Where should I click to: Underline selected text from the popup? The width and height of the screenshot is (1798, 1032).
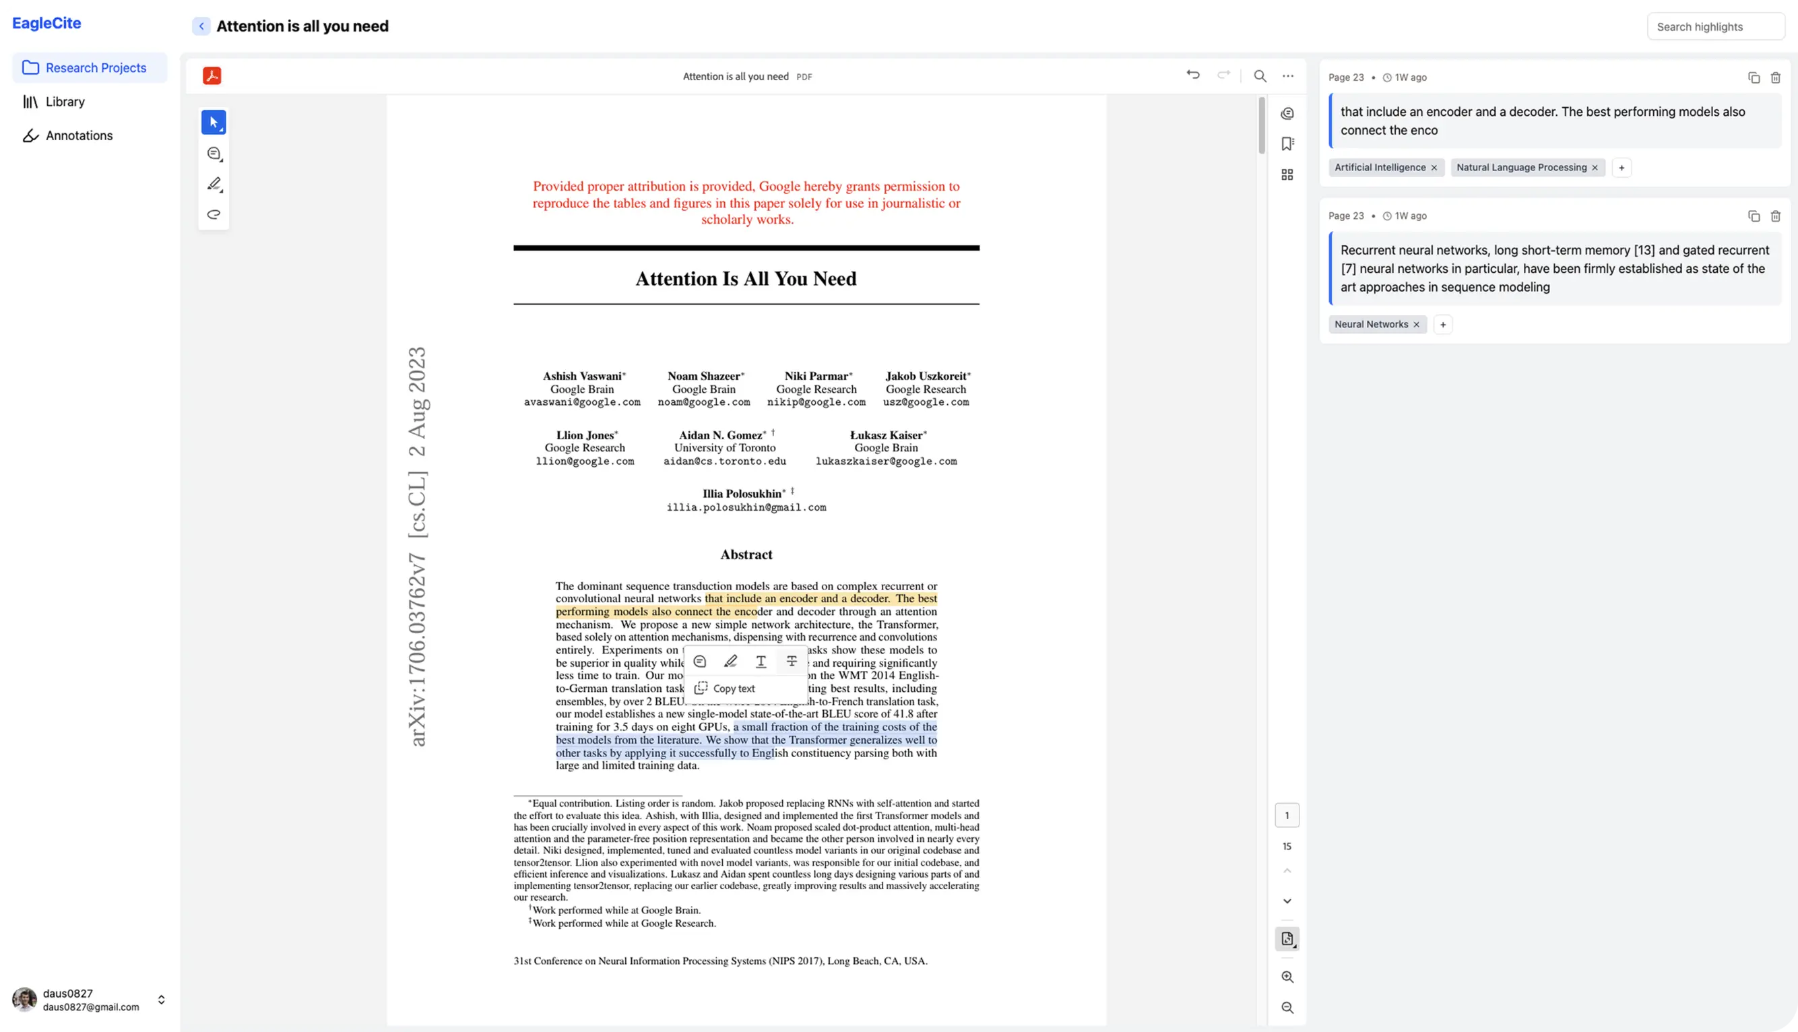point(761,662)
